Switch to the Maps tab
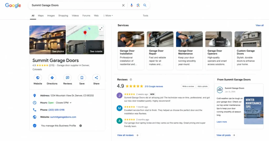 pos(41,15)
